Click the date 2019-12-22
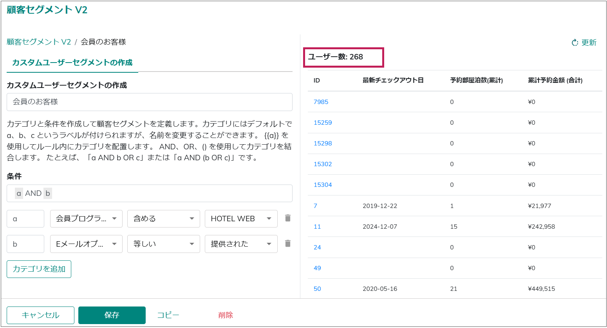The height and width of the screenshot is (328, 607). 380,206
